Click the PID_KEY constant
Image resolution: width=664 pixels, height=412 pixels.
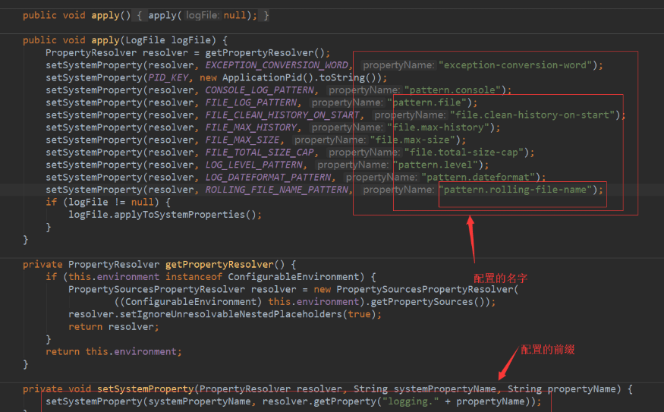coord(168,78)
